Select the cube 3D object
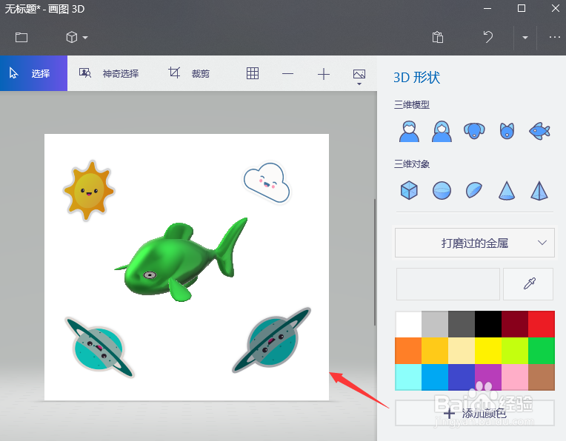The width and height of the screenshot is (566, 441). (409, 190)
